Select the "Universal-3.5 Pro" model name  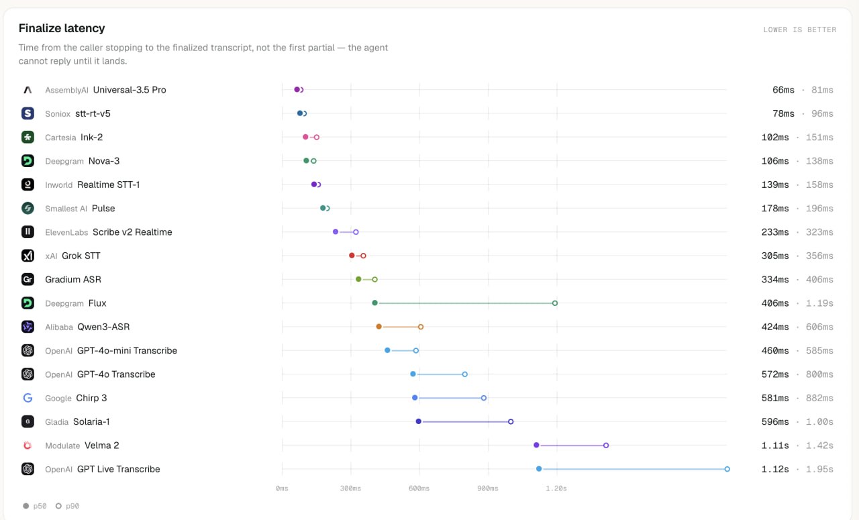[x=130, y=90]
